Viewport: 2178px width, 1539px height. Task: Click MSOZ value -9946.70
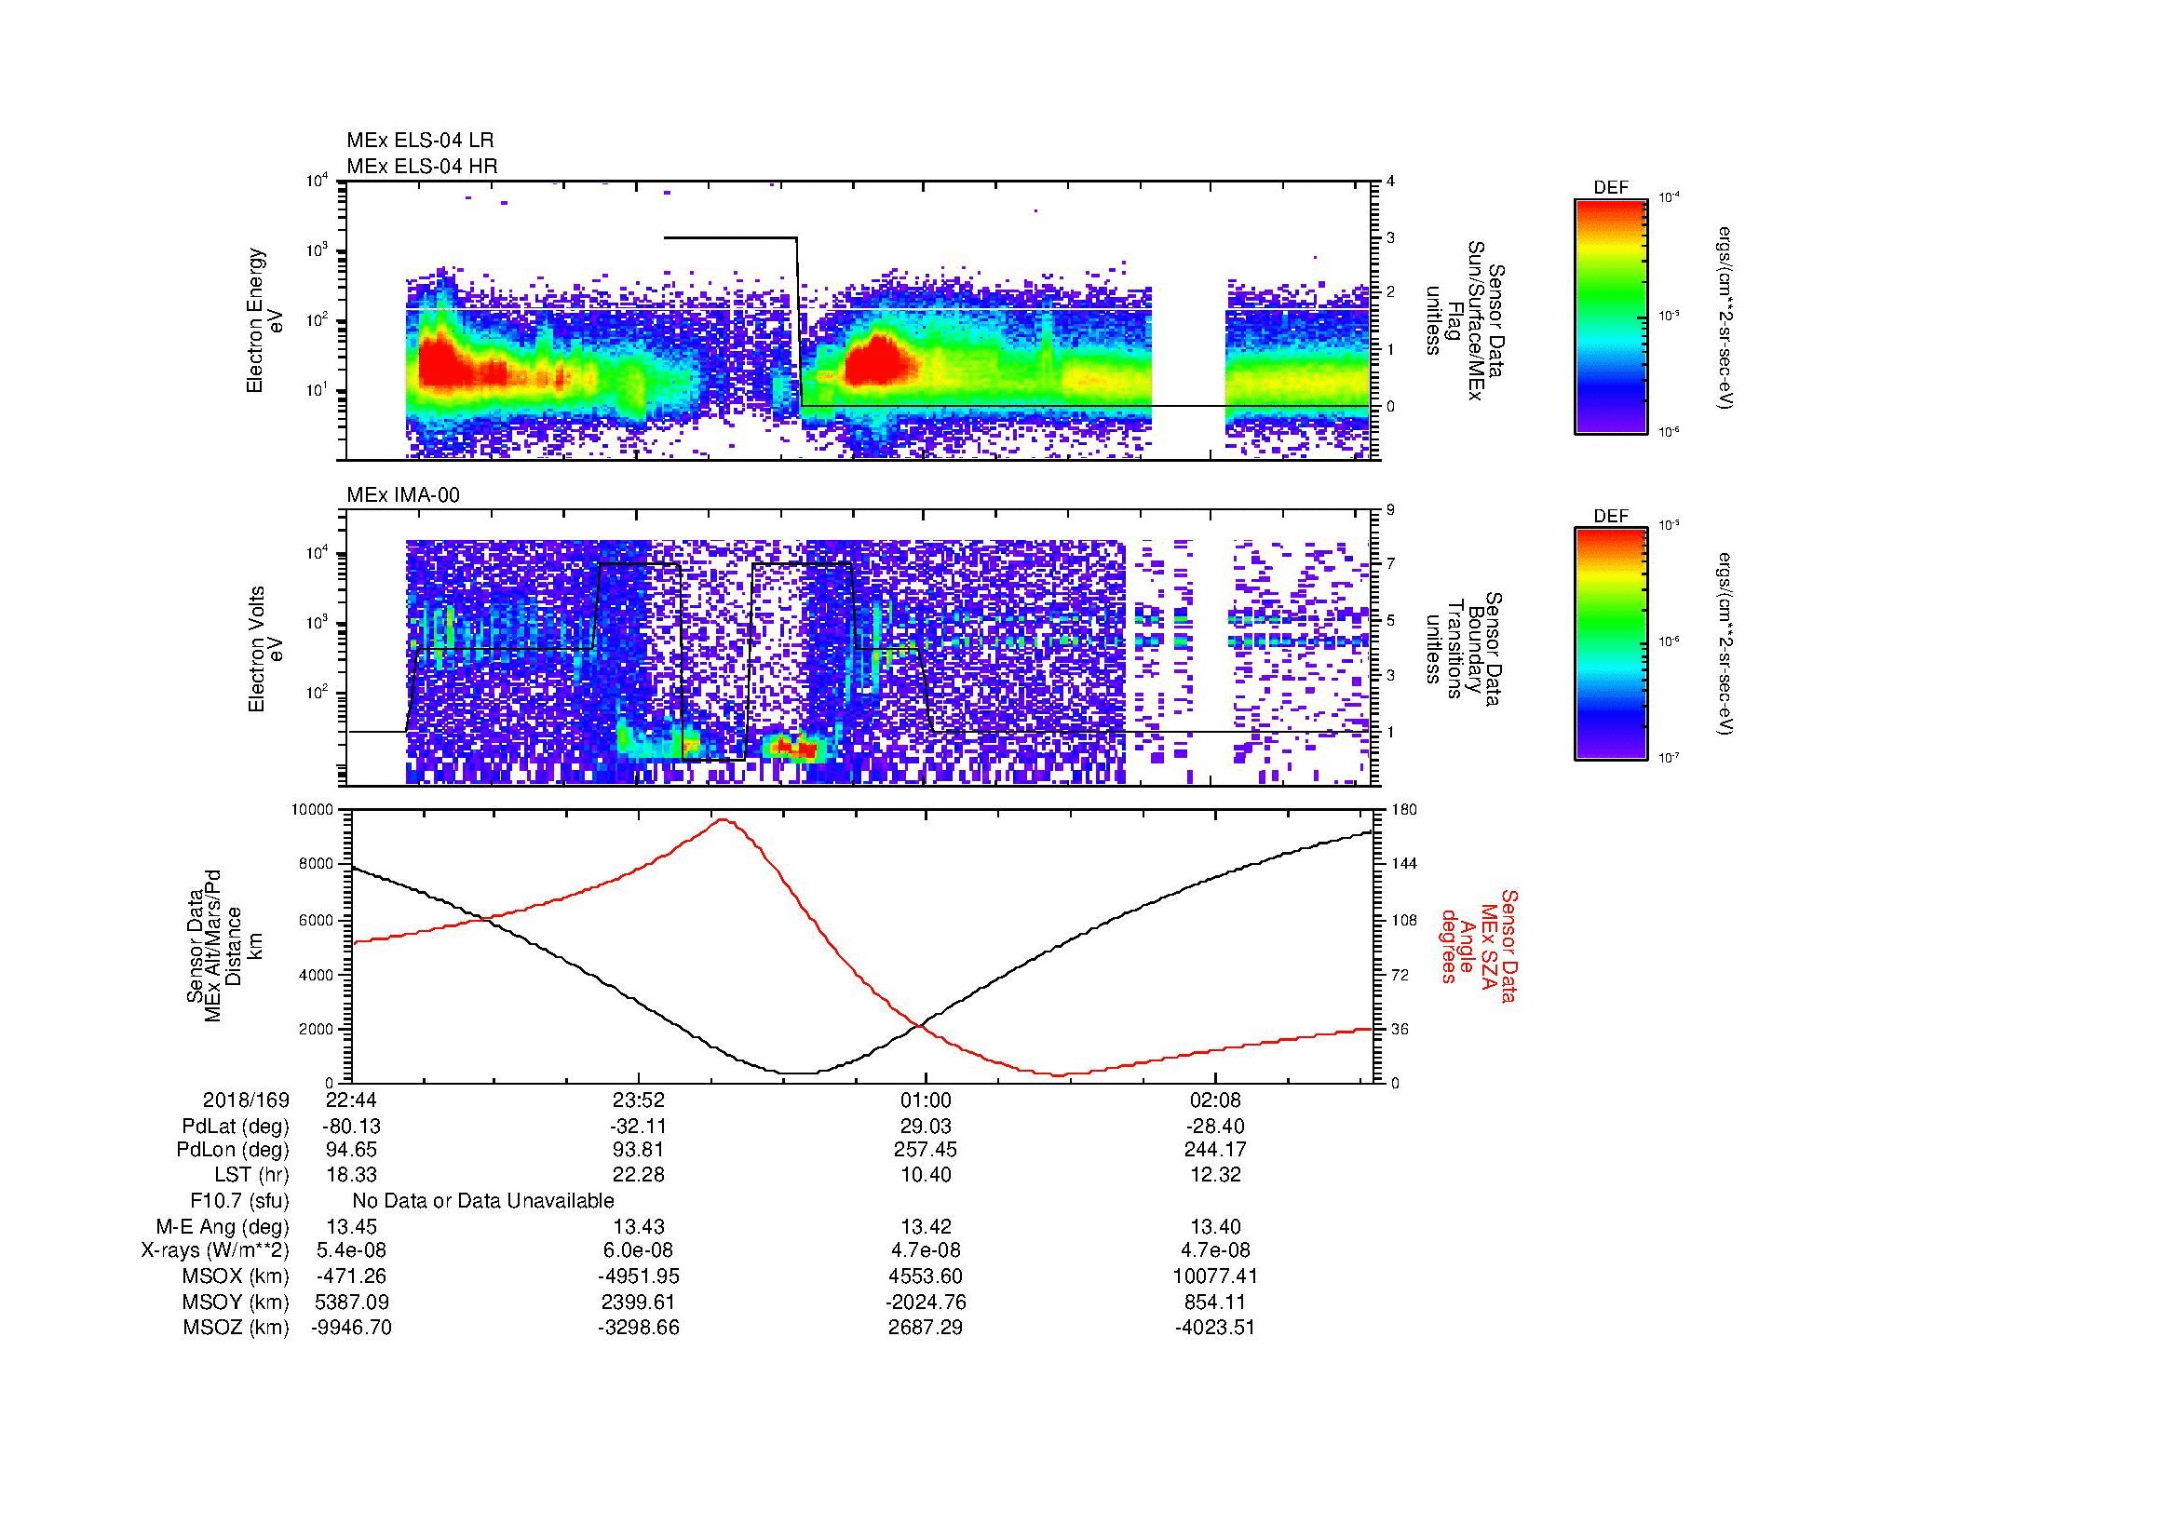click(352, 1329)
